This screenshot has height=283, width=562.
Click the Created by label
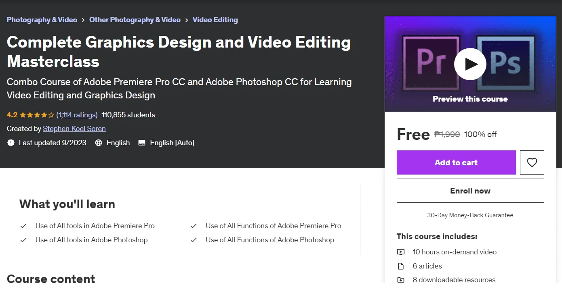(24, 129)
